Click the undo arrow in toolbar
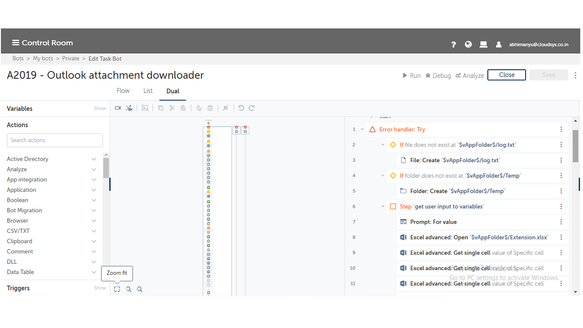Screen dimensions: 583x328 click(x=241, y=108)
